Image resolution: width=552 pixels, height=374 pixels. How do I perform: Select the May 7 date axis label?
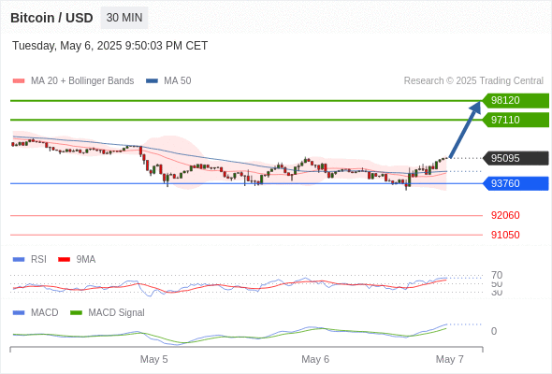[450, 359]
